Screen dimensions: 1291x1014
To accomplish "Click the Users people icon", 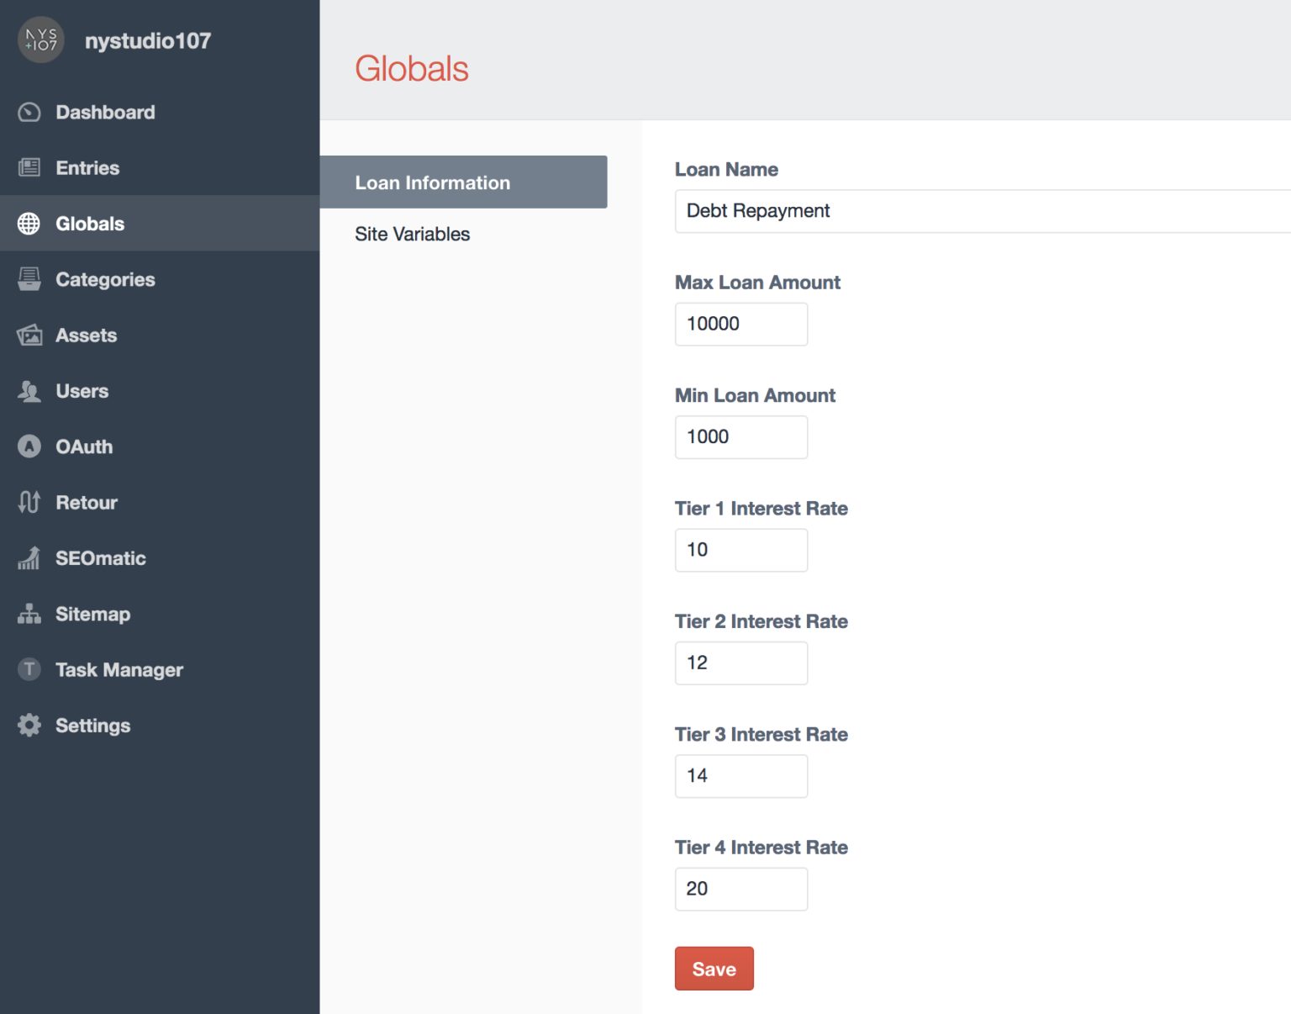I will (x=29, y=391).
